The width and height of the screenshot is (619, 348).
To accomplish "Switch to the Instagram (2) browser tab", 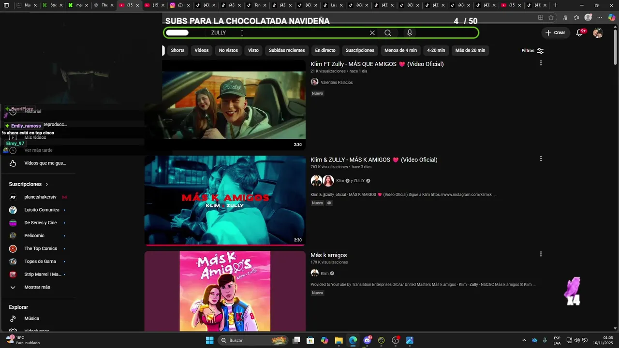I will pos(179,5).
